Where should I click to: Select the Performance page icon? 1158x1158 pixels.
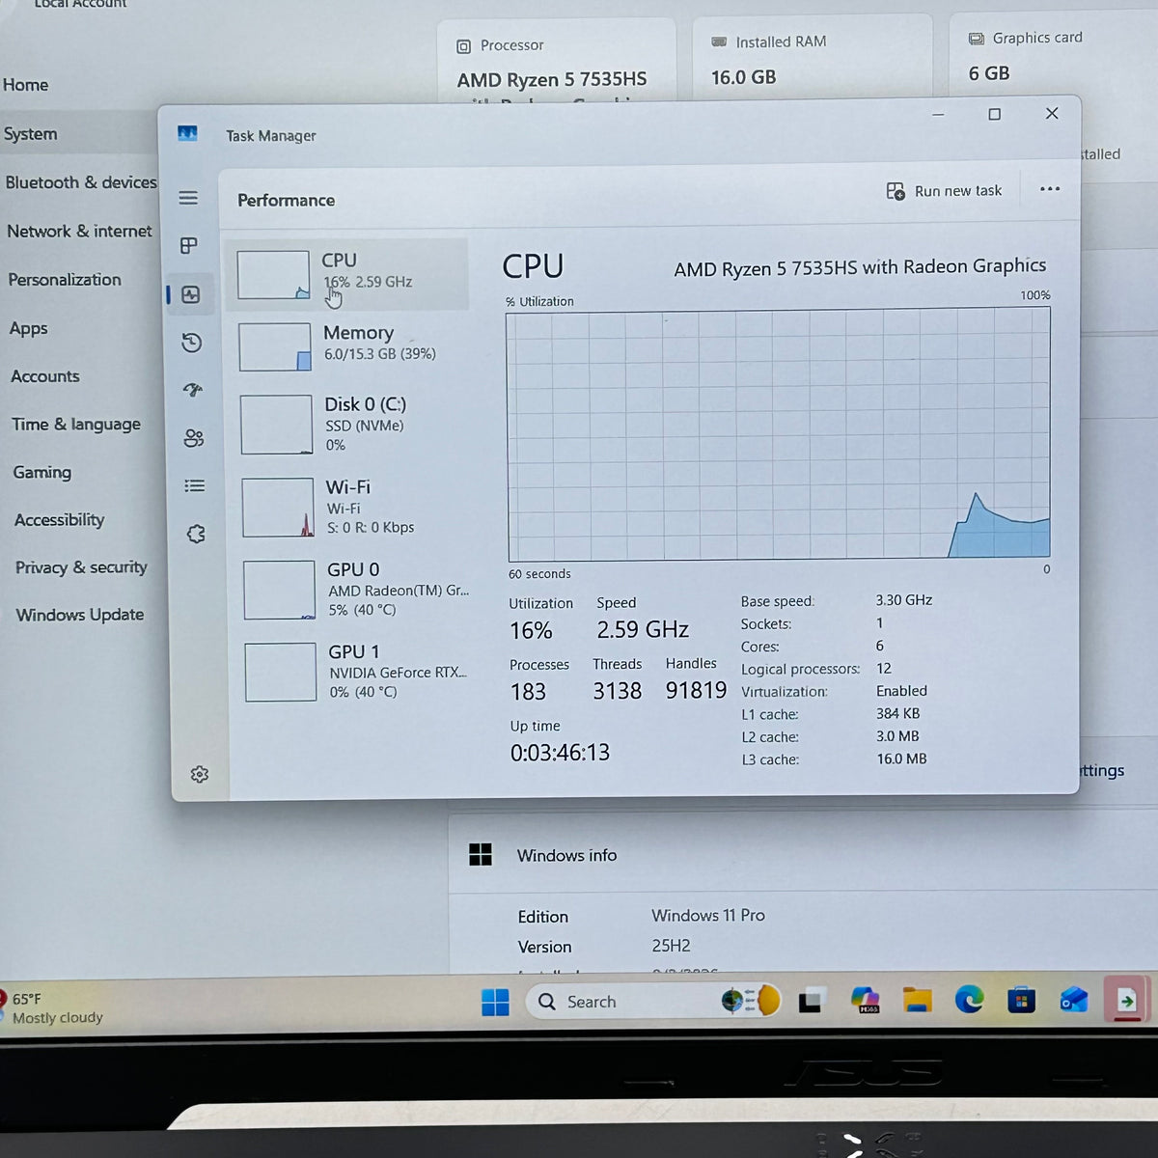click(x=191, y=294)
